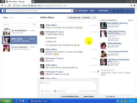Click the SSL padlock icon in address bar
The image size is (137, 103).
(14, 5)
